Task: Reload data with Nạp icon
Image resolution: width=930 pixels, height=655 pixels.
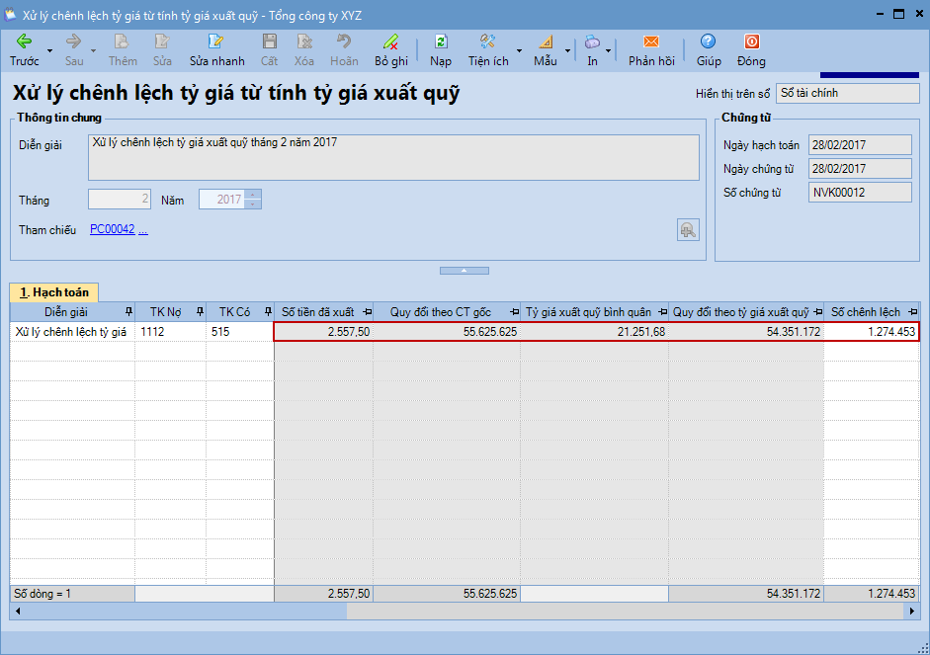Action: (x=441, y=41)
